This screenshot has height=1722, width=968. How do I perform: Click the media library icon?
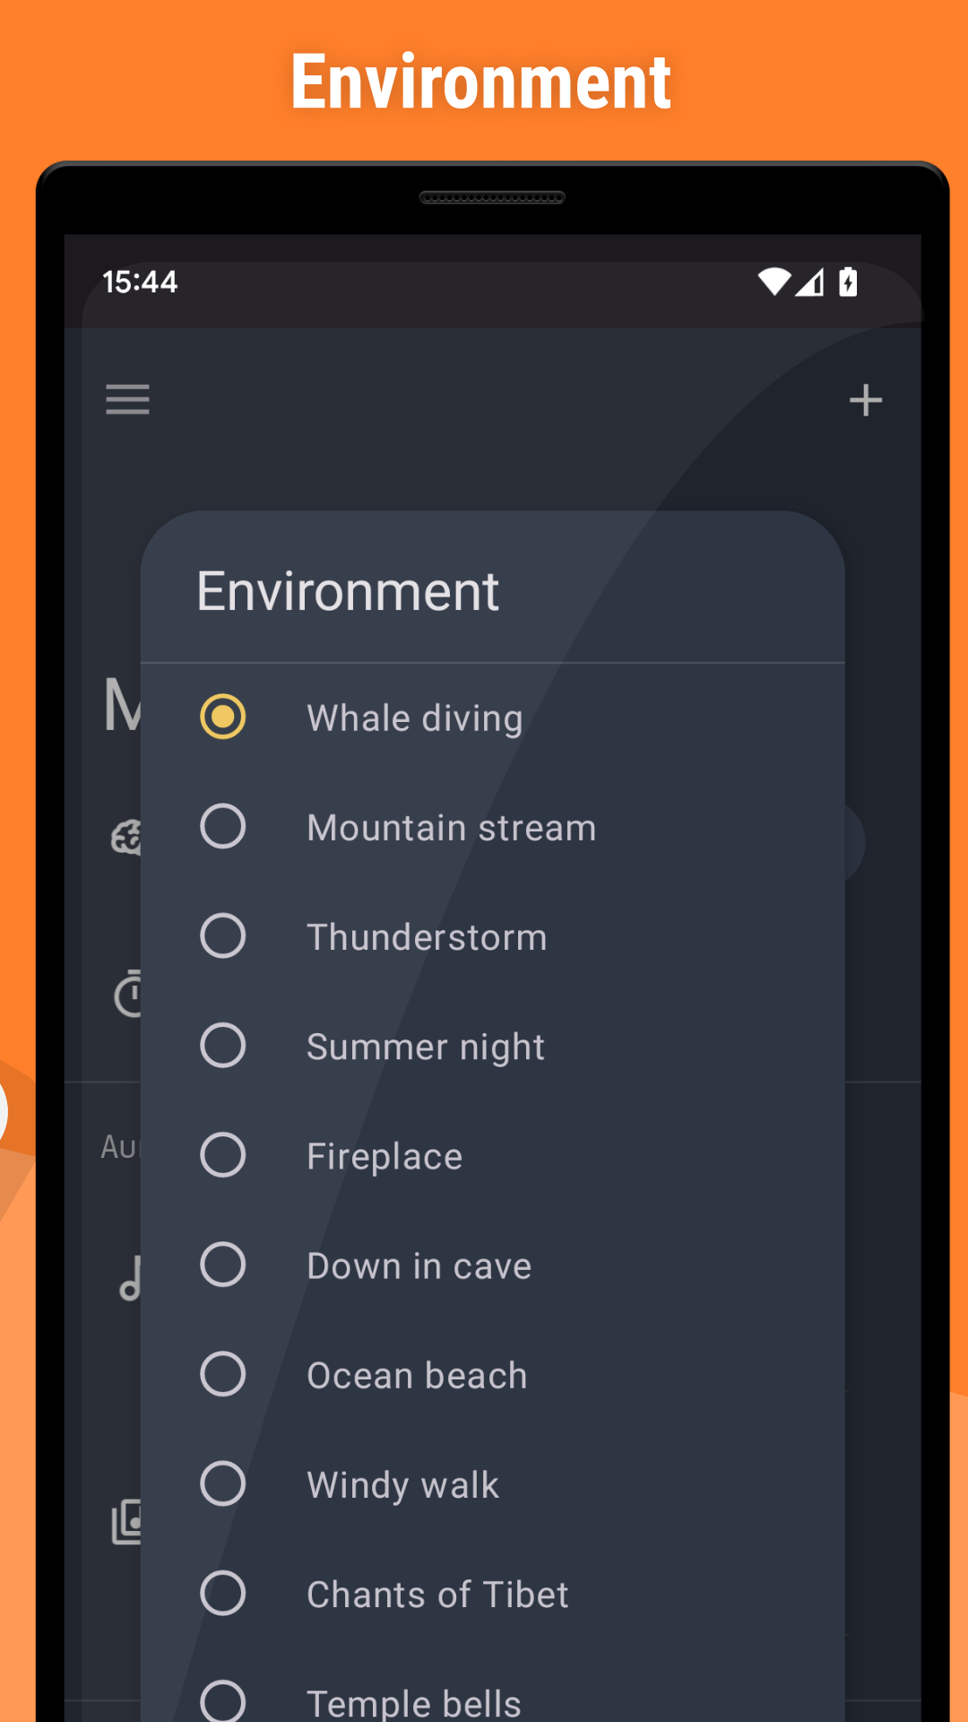(x=127, y=1522)
